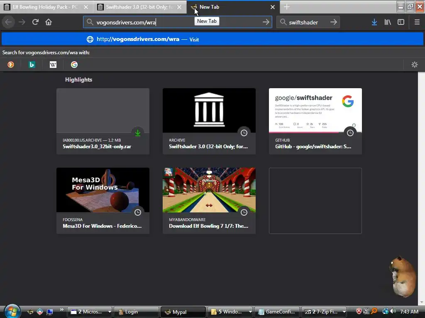Click the network tray icon
The height and width of the screenshot is (318, 425).
click(x=385, y=311)
